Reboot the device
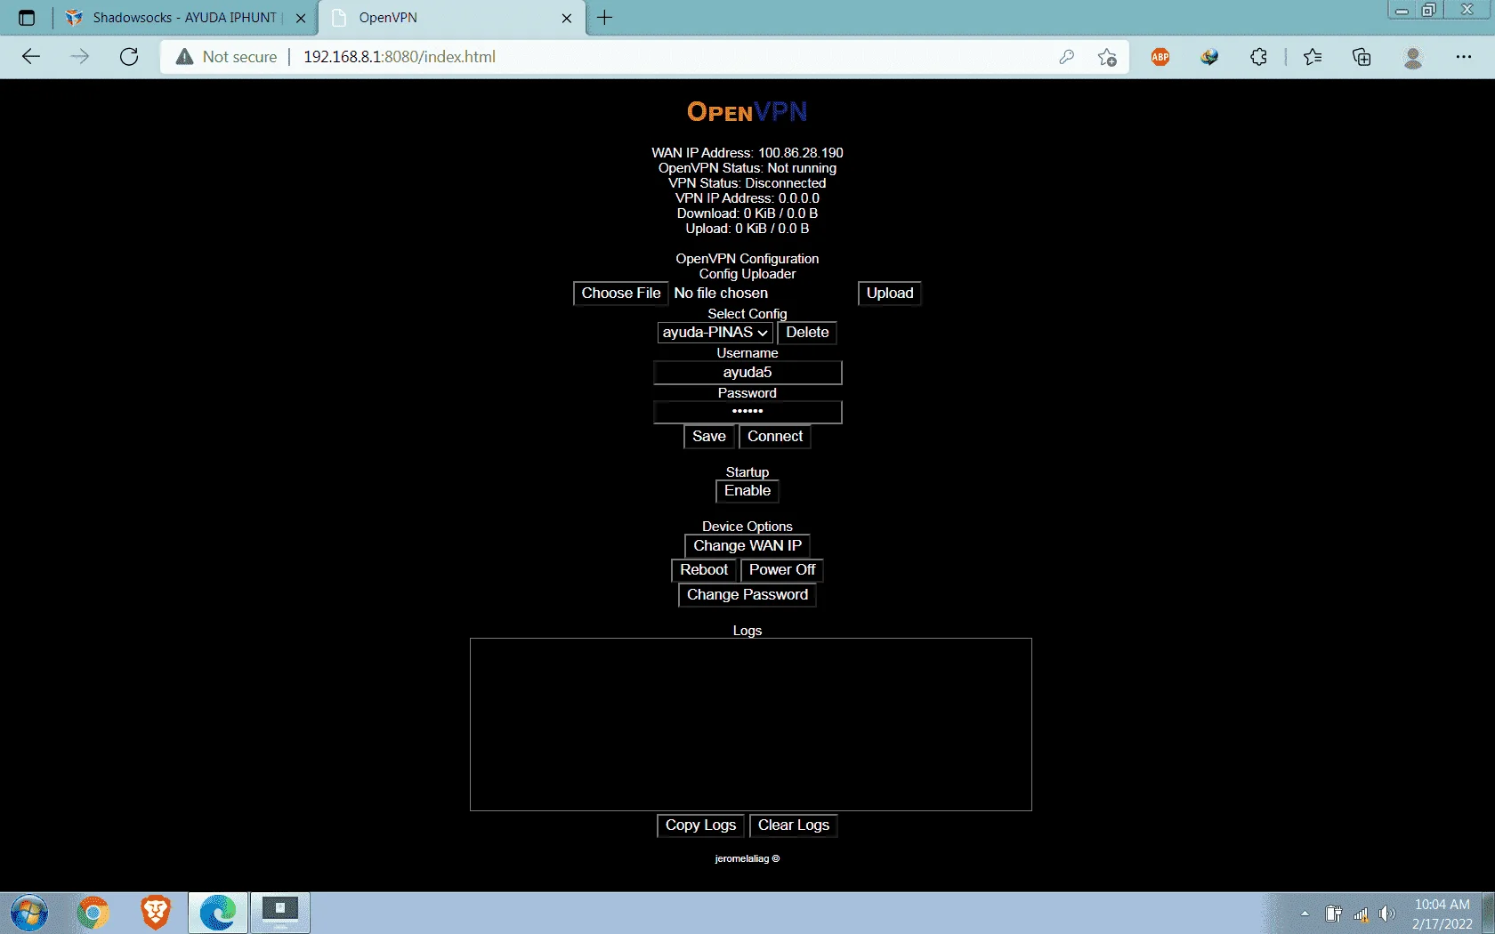1495x934 pixels. 704,570
